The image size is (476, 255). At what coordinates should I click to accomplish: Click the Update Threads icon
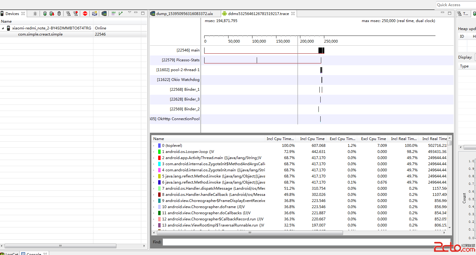click(x=68, y=13)
